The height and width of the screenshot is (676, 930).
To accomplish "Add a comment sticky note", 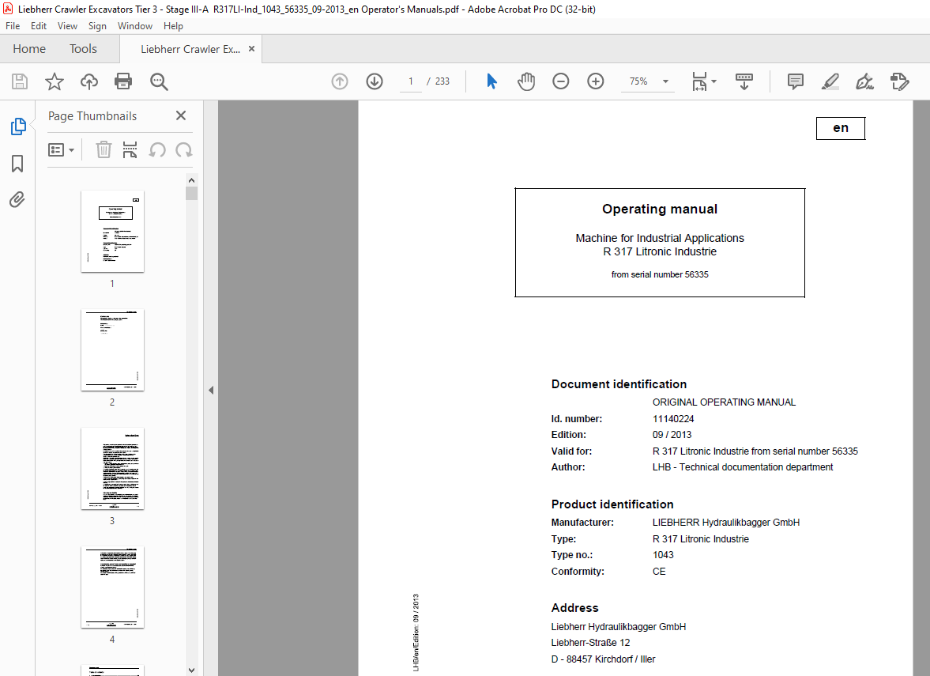I will 796,81.
